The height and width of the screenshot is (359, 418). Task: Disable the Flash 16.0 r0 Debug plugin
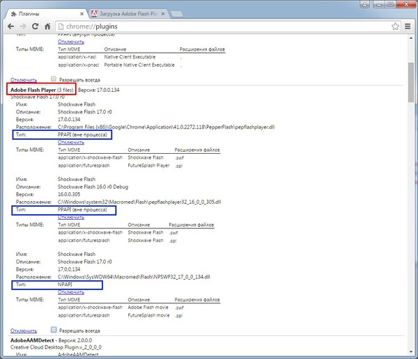pos(71,217)
